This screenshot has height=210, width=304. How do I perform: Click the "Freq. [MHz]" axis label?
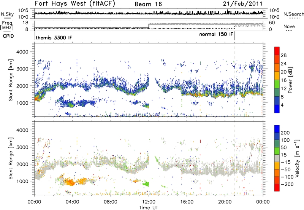coord(7,25)
